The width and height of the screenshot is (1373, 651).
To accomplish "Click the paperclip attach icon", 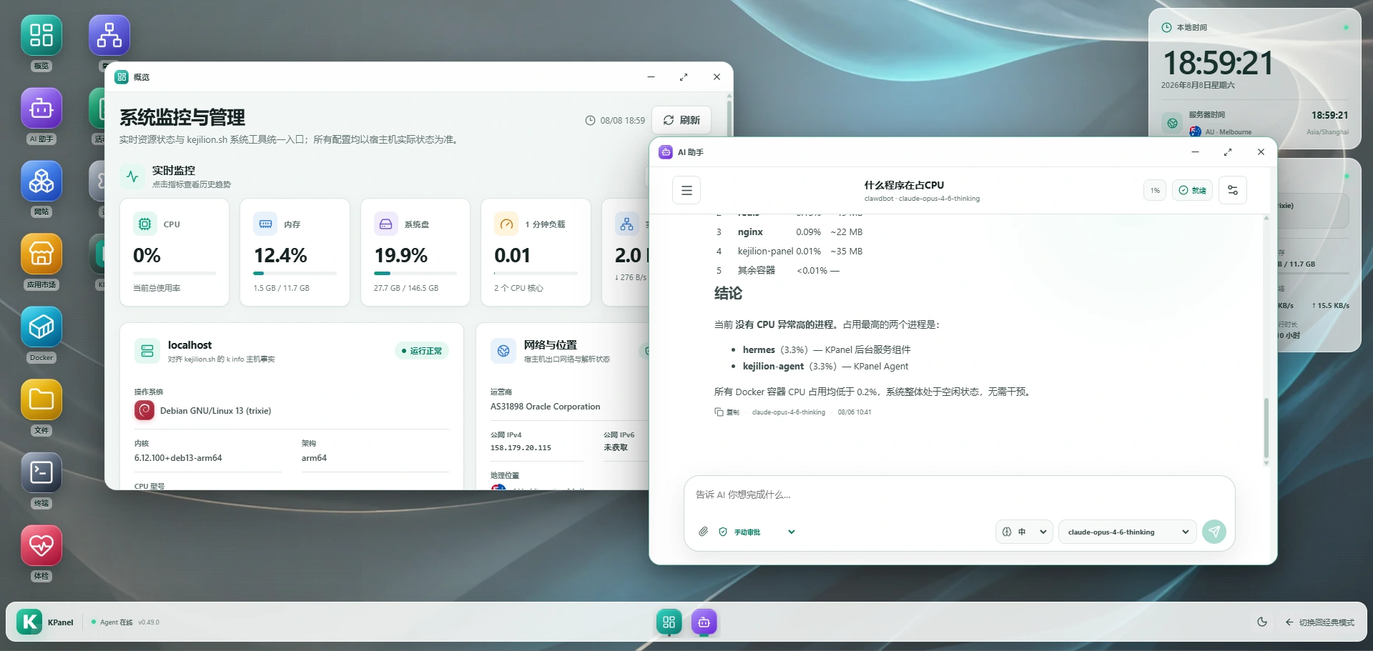I will pyautogui.click(x=704, y=532).
